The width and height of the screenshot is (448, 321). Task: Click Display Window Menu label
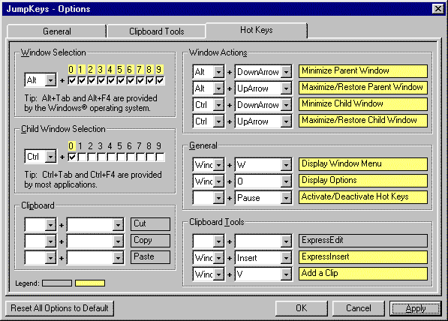[363, 164]
